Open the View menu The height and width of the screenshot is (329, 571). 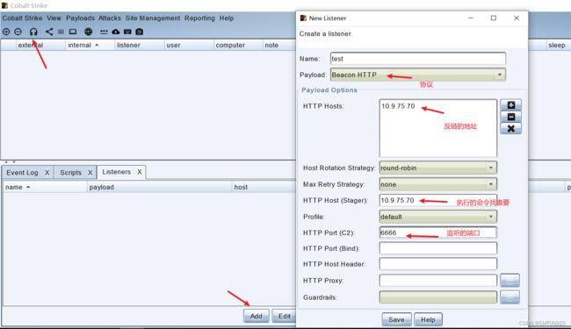click(54, 18)
